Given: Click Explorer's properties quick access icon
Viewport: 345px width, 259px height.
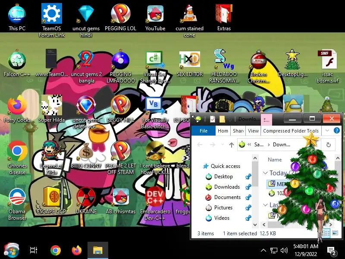Looking at the screenshot, I should tap(212, 119).
